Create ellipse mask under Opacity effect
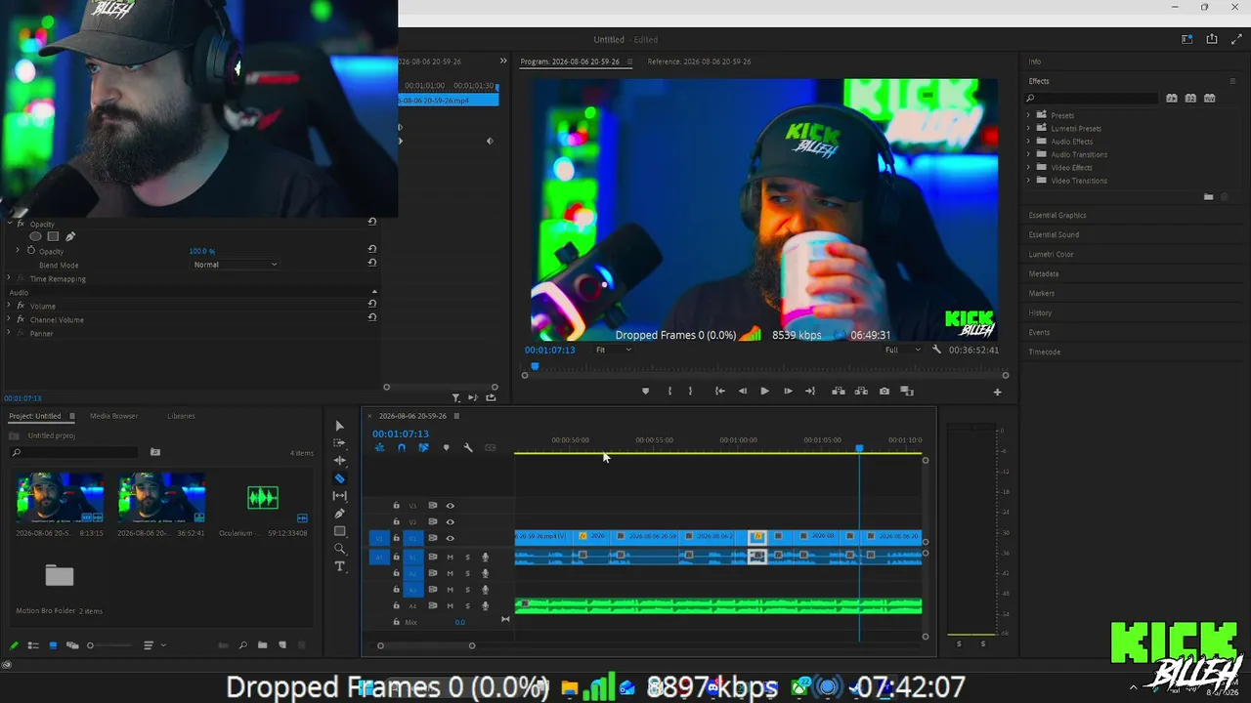Screen dimensions: 1251x703 click(x=36, y=236)
